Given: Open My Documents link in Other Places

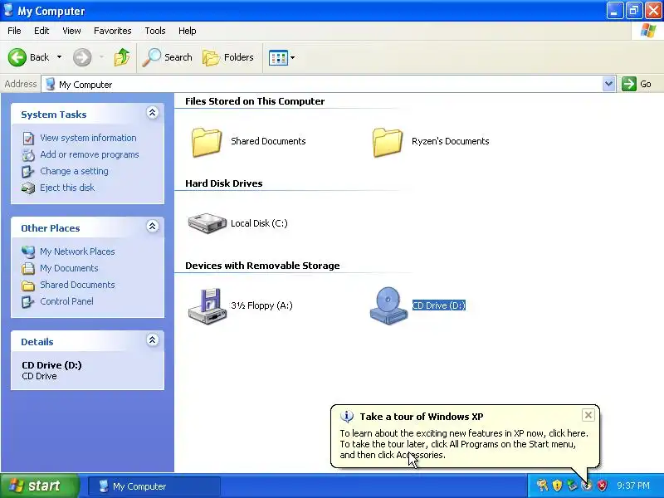Looking at the screenshot, I should click(x=69, y=268).
